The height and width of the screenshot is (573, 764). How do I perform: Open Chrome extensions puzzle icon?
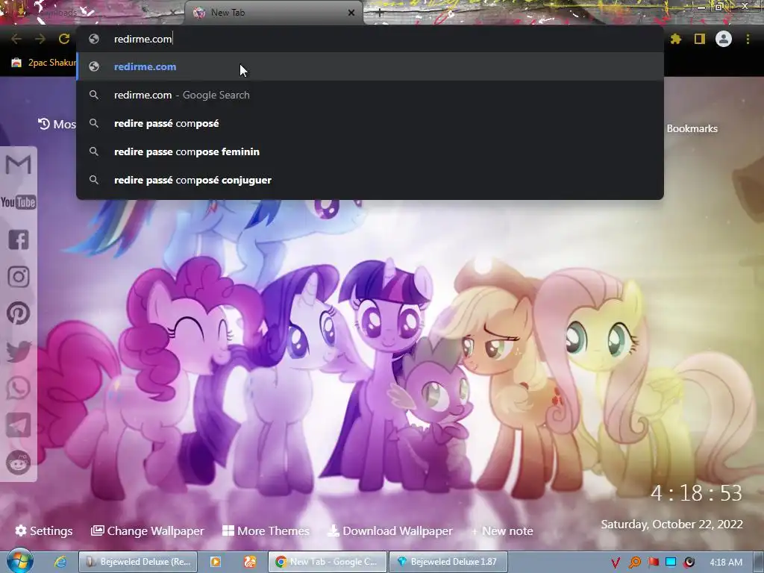(x=675, y=39)
